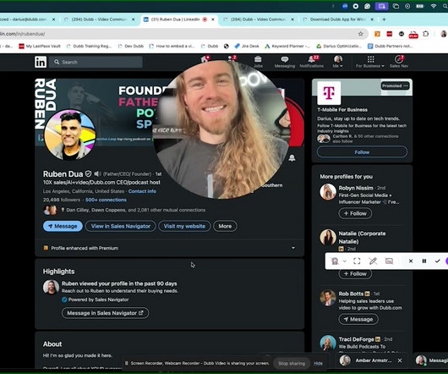Screen dimensions: 448x374
Task: Open Dev Dubb bookmark
Action: coord(130,46)
